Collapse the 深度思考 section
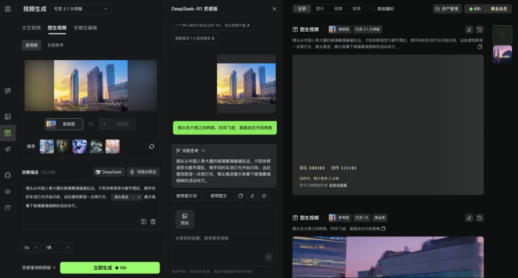Screen dimensions: 518x278 click(x=203, y=151)
